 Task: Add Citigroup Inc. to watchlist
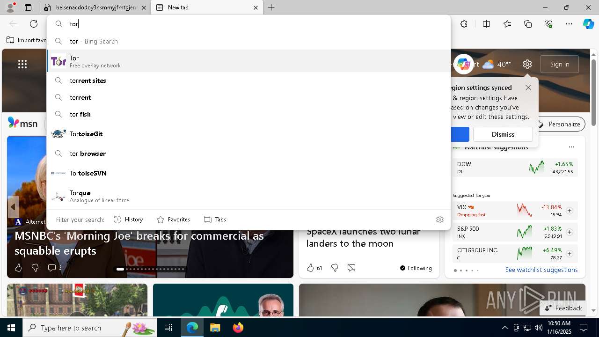tap(570, 254)
